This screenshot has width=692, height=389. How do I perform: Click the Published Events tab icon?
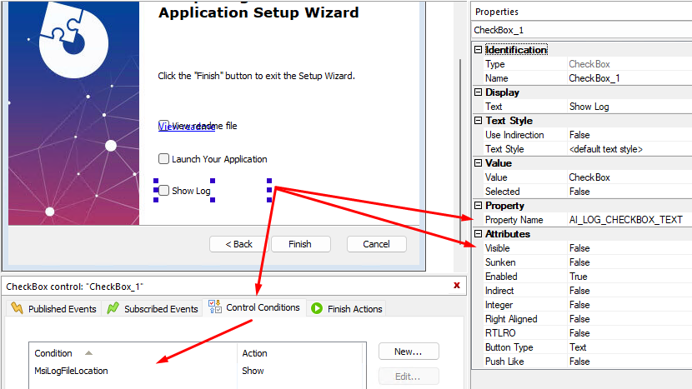pos(16,309)
